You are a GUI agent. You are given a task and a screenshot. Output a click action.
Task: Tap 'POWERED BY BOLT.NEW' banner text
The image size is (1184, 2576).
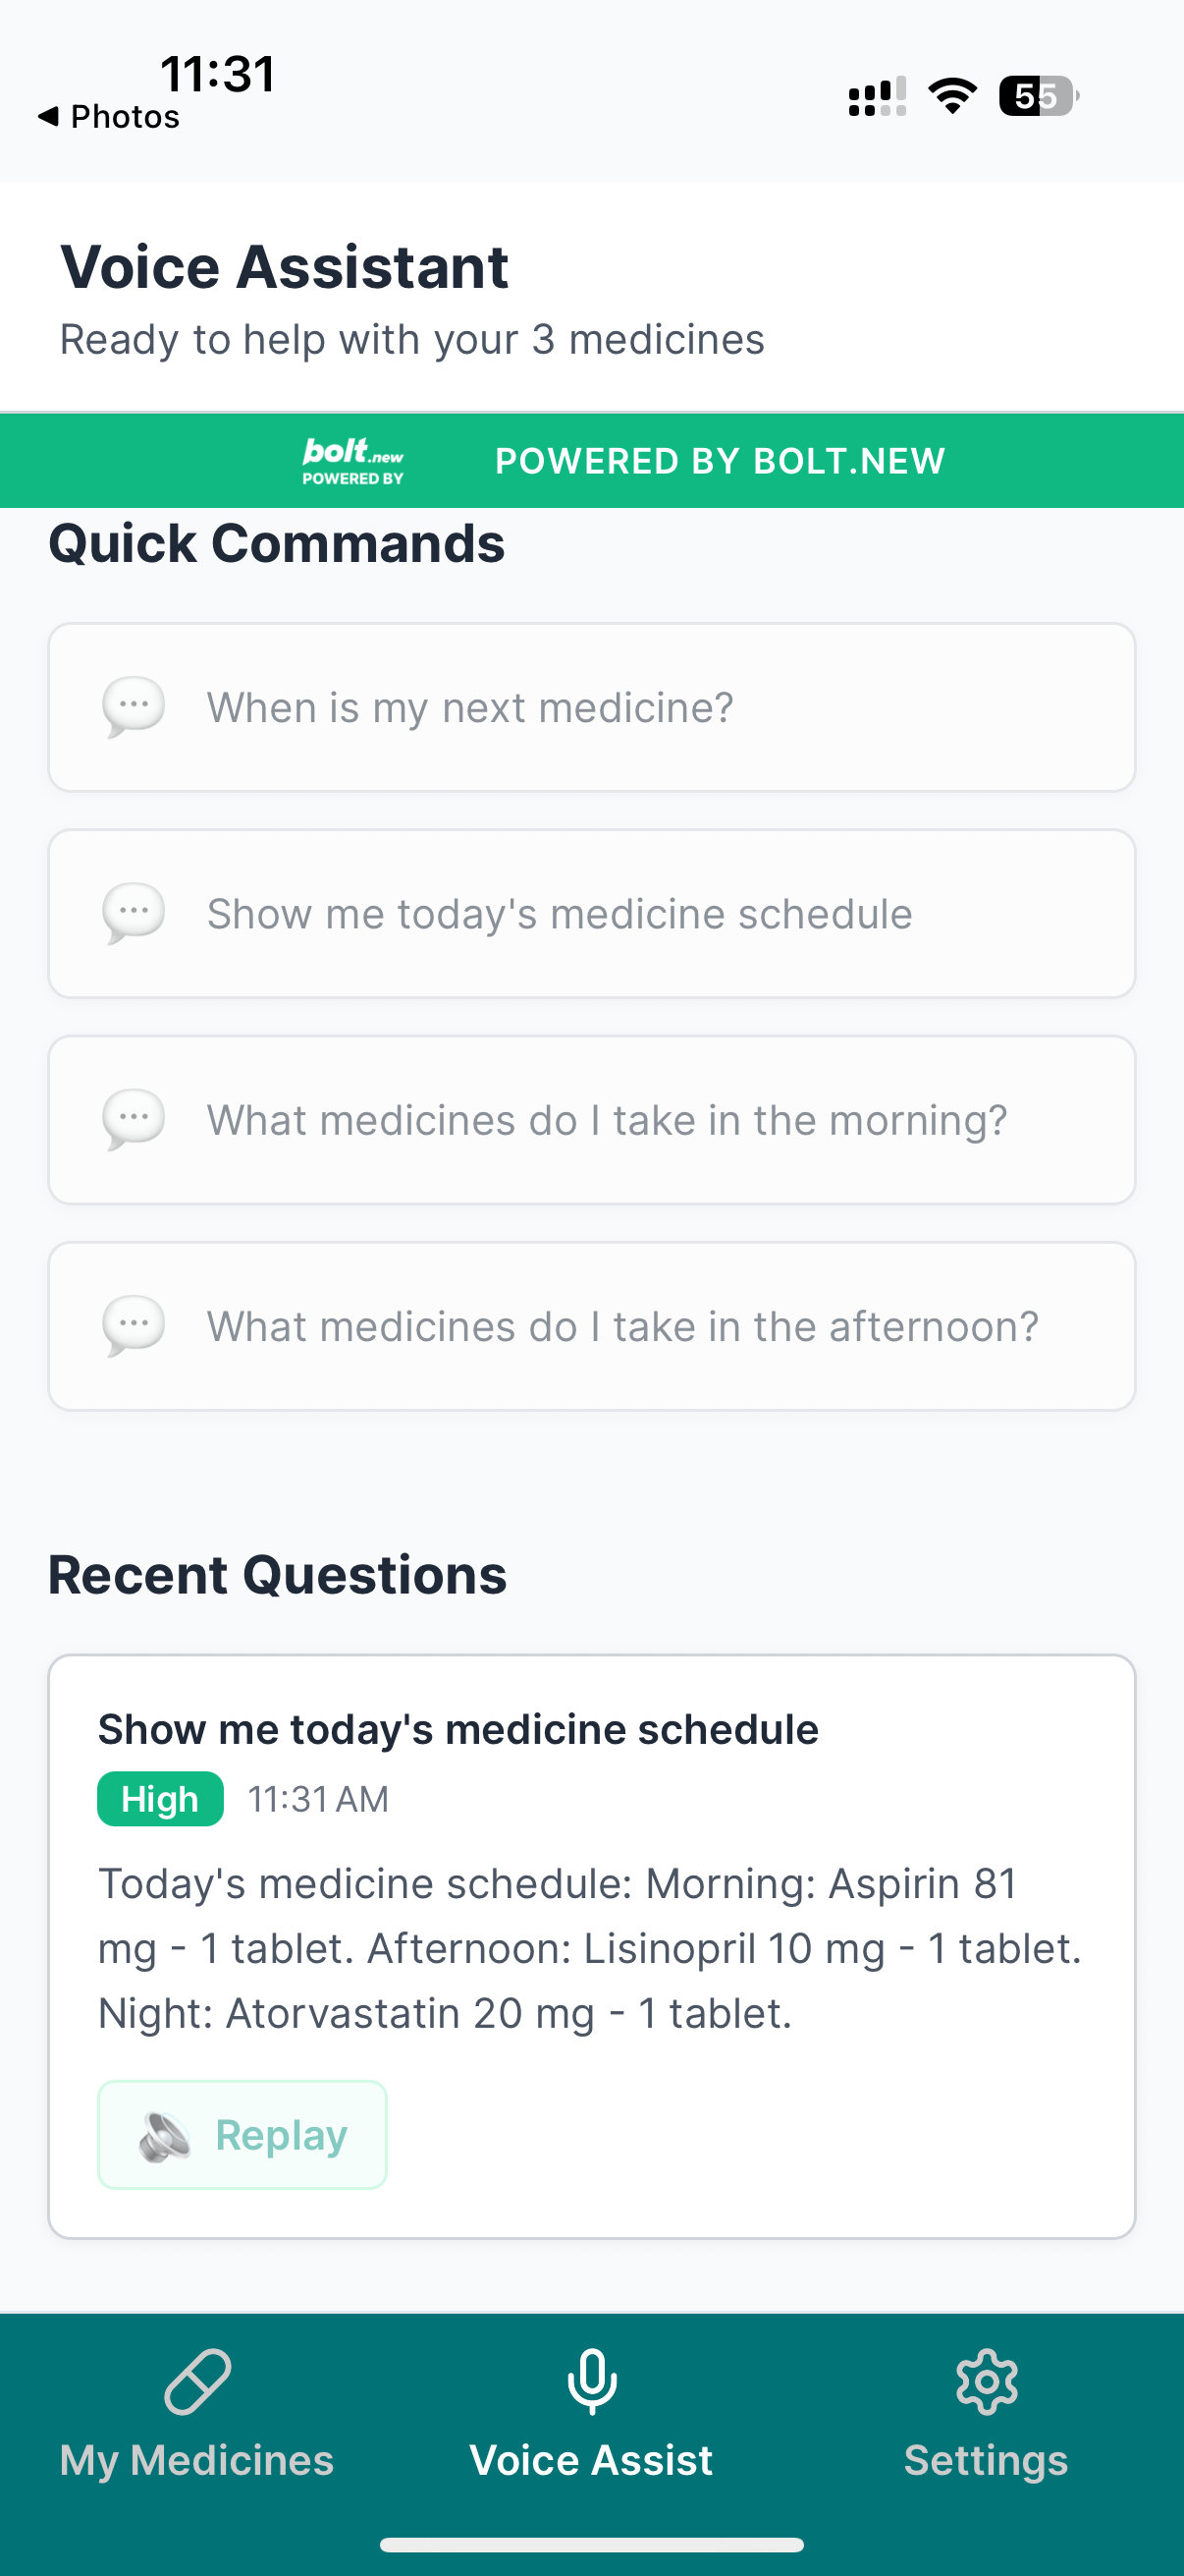tap(720, 461)
